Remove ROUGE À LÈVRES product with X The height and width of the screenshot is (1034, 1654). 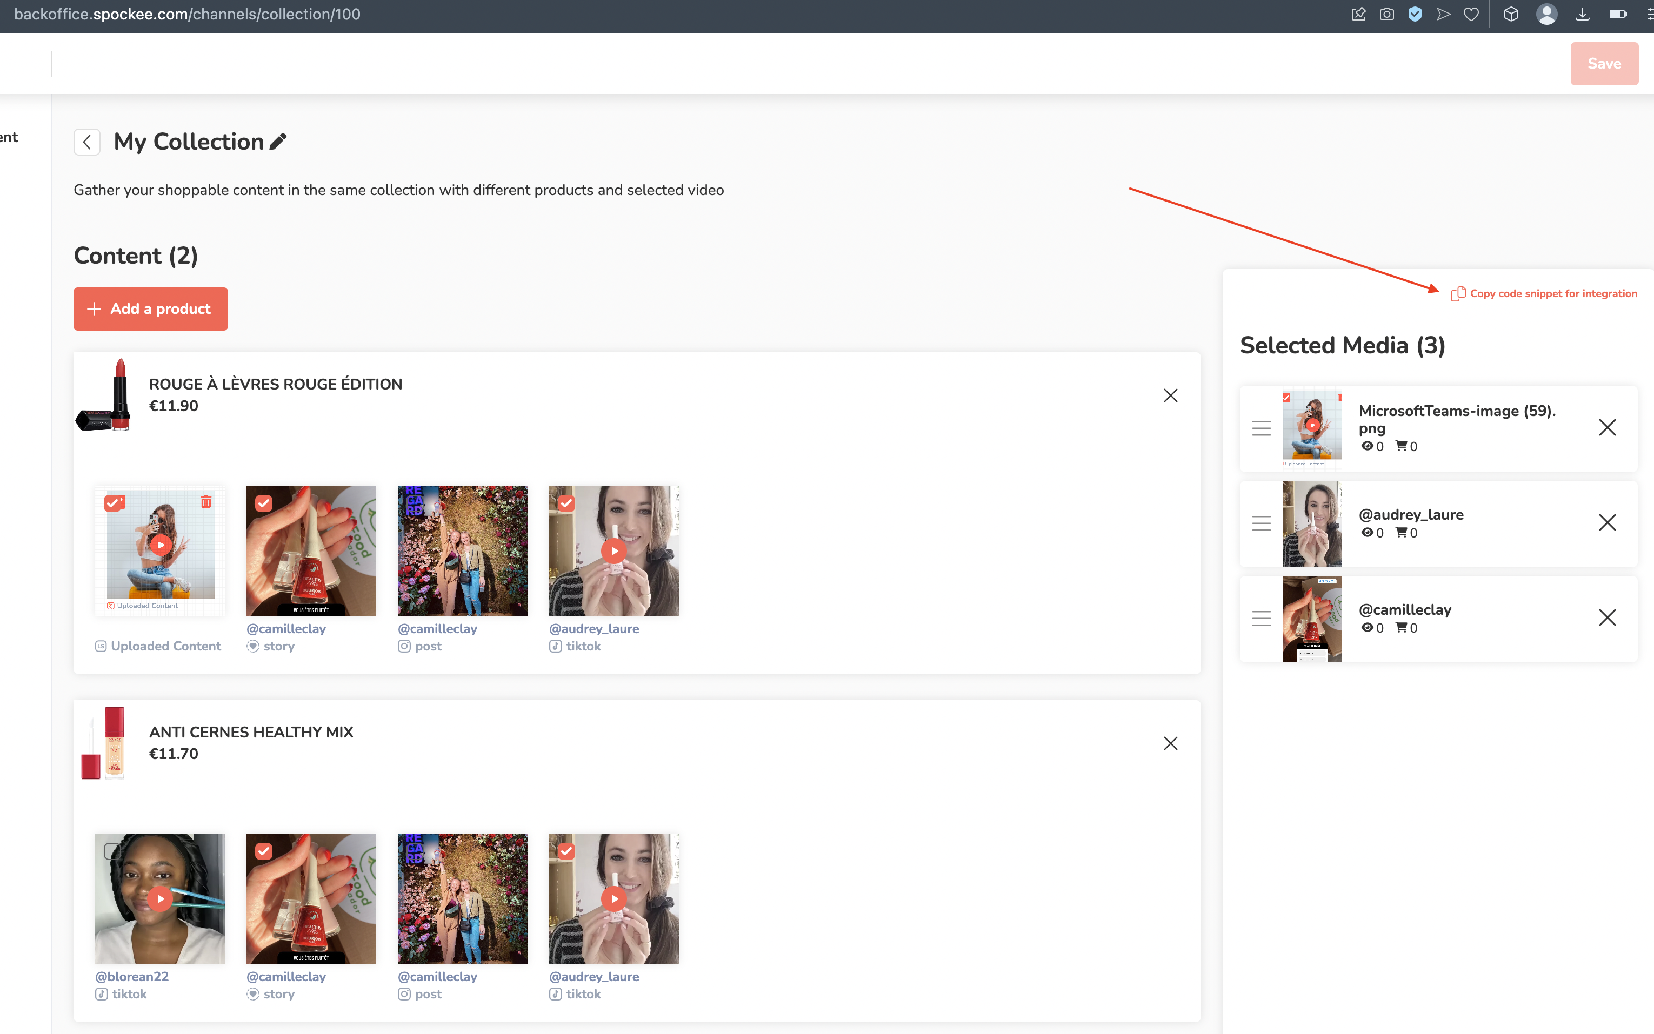tap(1170, 396)
